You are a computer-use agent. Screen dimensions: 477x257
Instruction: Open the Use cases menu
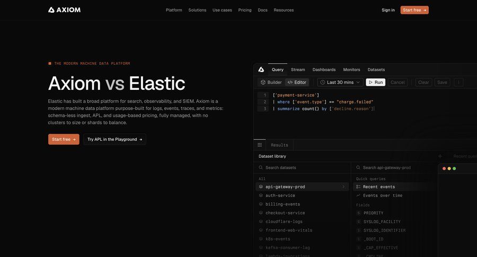(222, 10)
